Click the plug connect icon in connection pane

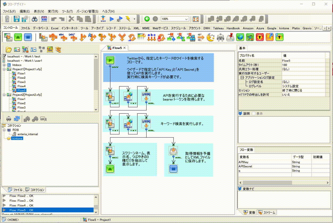(9, 119)
